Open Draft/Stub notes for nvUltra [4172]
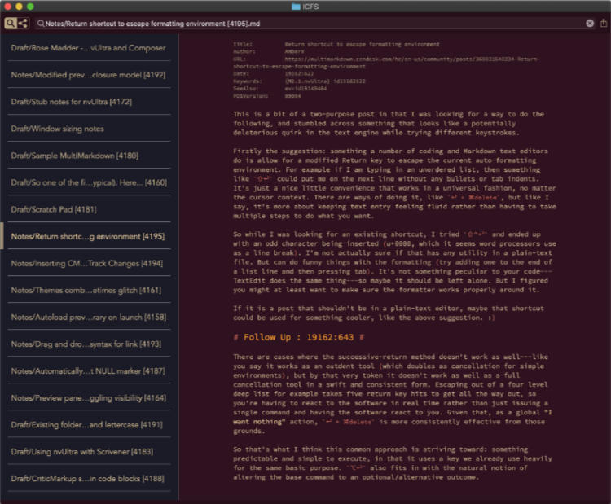Viewport: 611px width, 504px height. click(86, 102)
